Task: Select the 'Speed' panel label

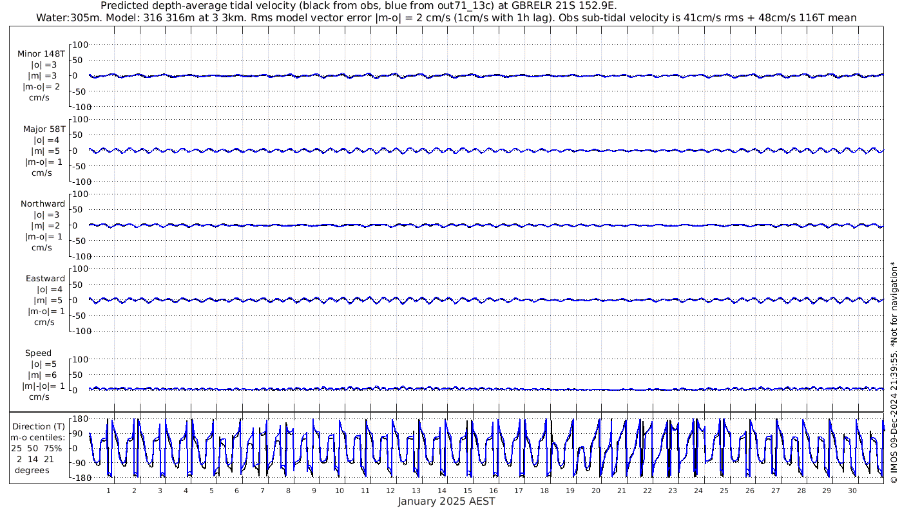Action: (x=38, y=353)
